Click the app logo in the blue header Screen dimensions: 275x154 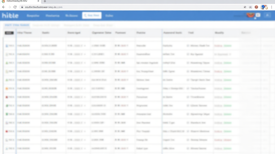10,16
